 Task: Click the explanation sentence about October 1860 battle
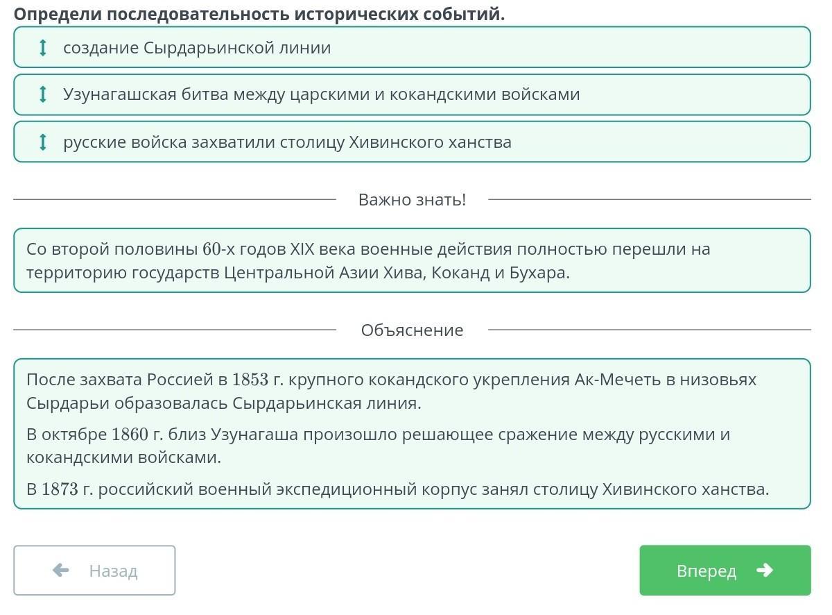pos(378,446)
